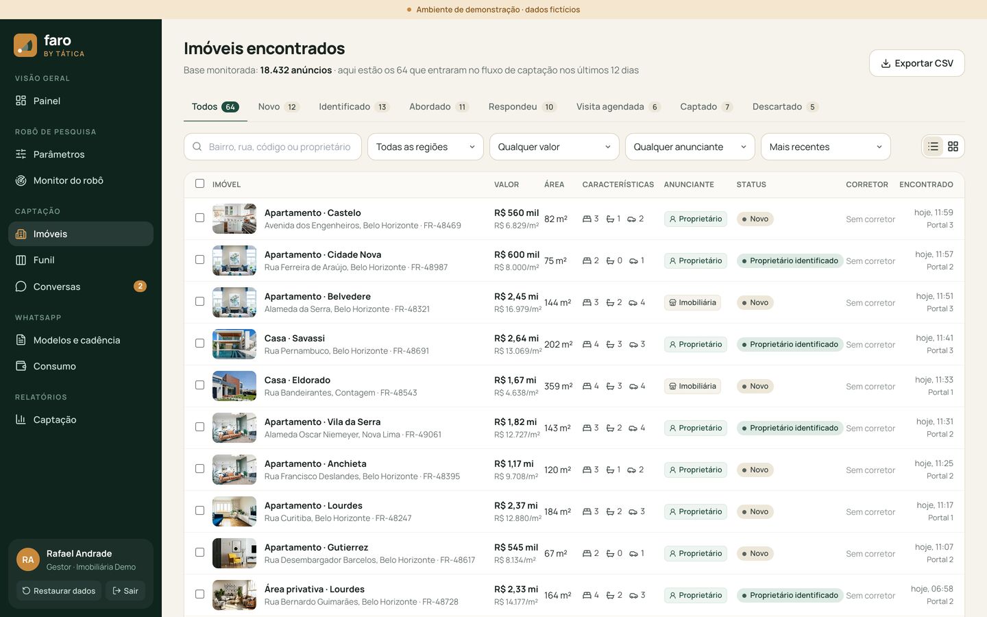This screenshot has width=987, height=617.
Task: Tick the Apartamento · Belvedere row checkbox
Action: coord(199,302)
